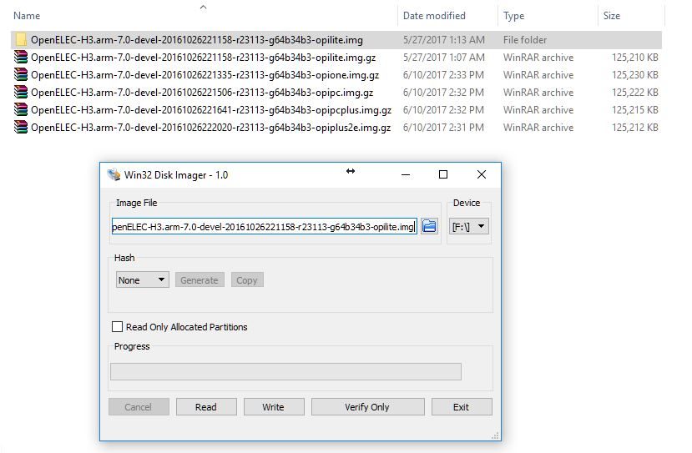Click the Copy hash button
The height and width of the screenshot is (453, 692).
pos(247,280)
